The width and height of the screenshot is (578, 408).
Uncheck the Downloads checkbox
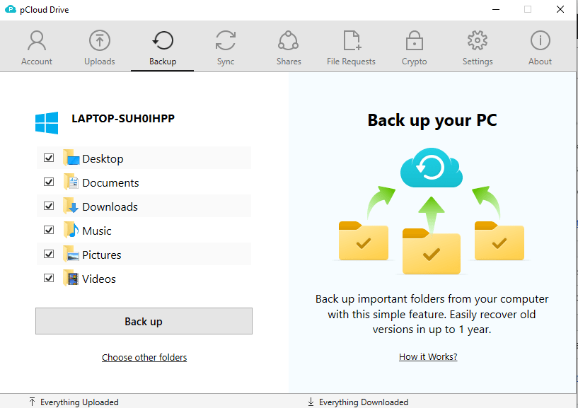49,206
